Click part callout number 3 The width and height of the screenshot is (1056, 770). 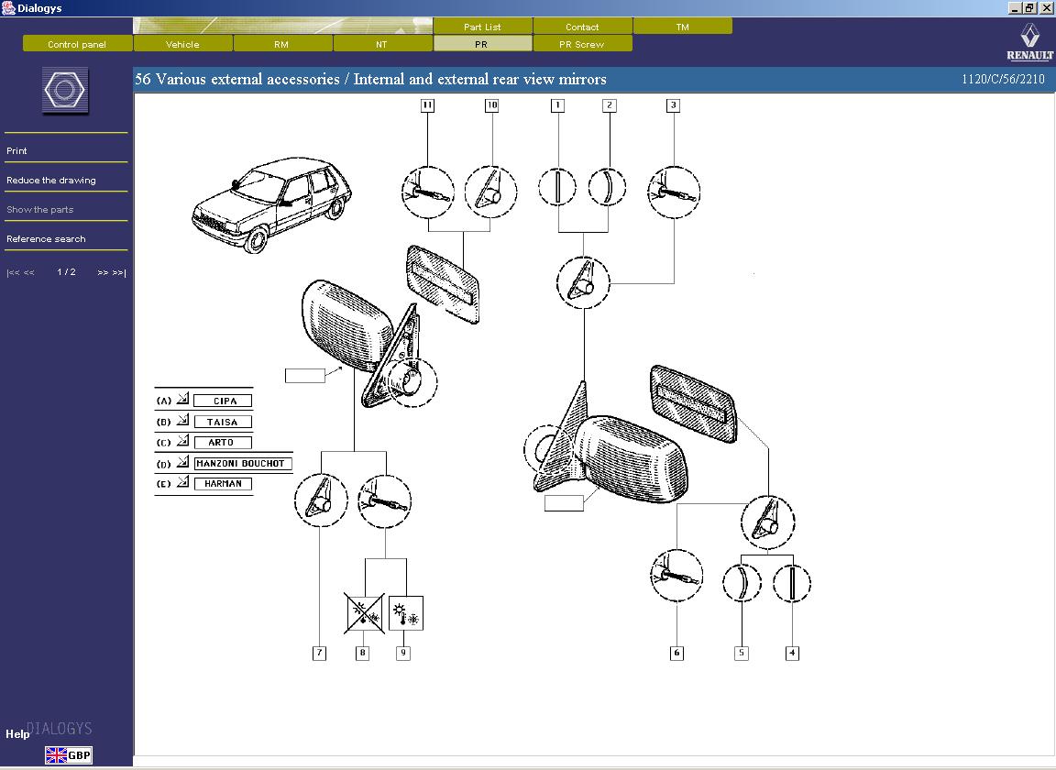pyautogui.click(x=674, y=105)
